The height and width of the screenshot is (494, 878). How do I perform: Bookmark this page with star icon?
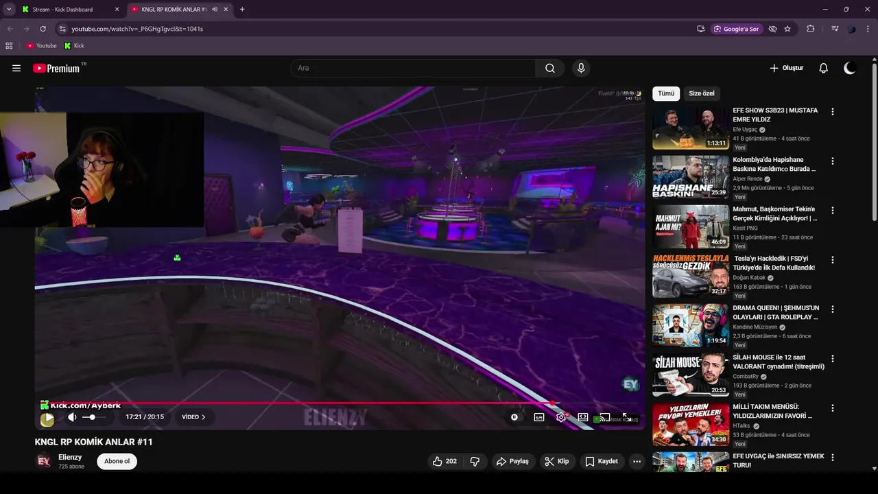point(787,29)
